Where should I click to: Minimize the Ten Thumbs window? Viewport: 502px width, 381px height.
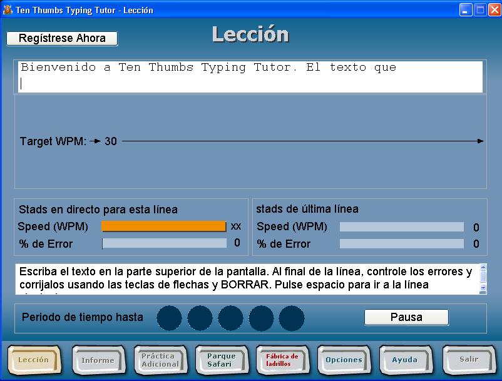click(465, 10)
